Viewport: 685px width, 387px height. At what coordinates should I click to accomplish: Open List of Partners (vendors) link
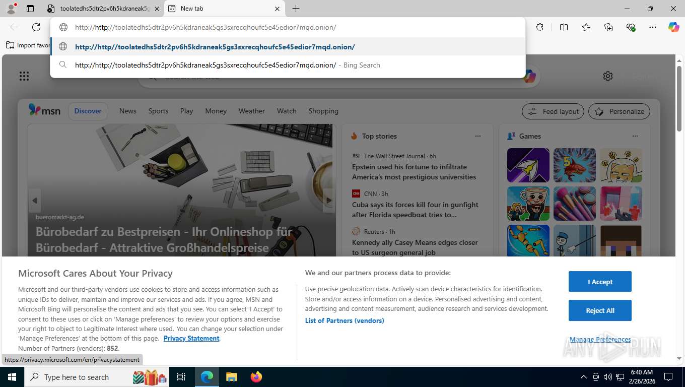coord(345,320)
